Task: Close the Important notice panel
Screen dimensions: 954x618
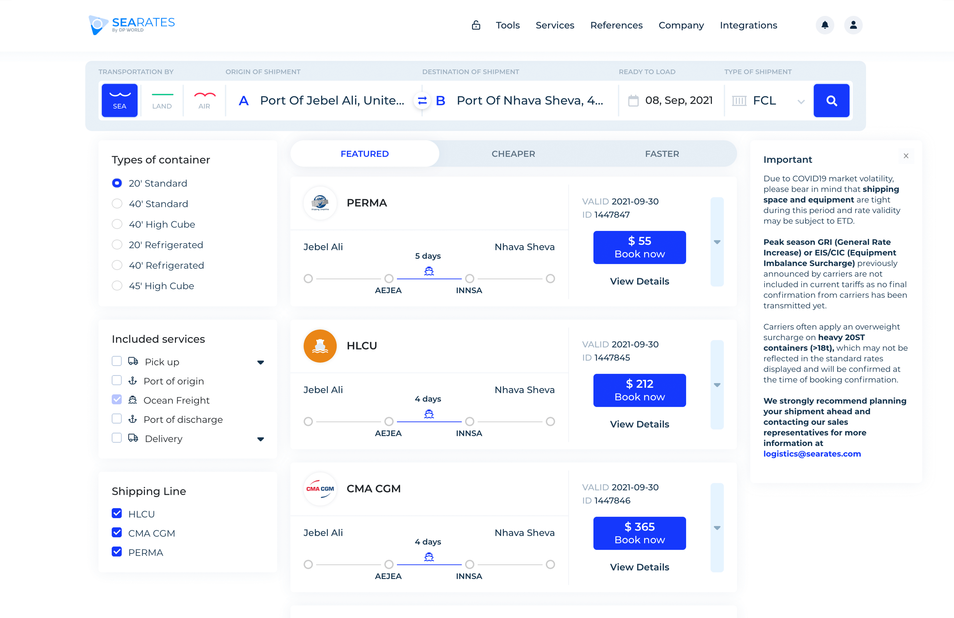Action: (906, 156)
